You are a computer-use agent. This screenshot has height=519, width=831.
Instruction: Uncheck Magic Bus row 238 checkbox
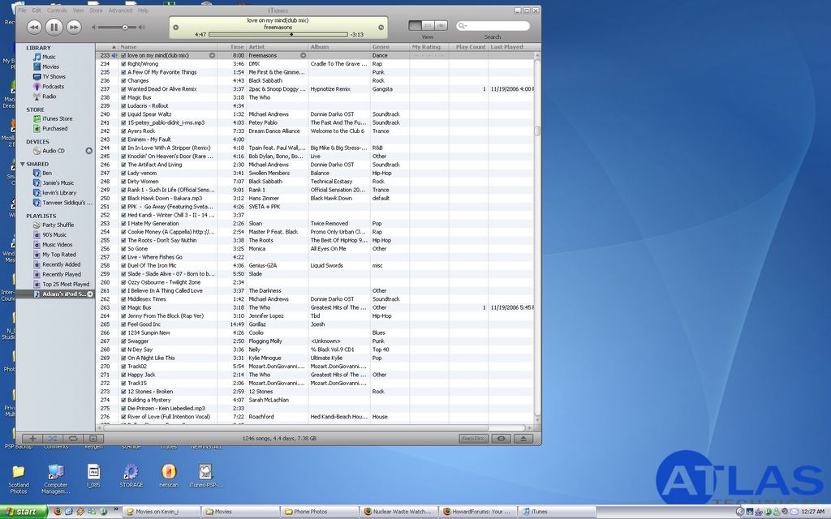pyautogui.click(x=123, y=97)
